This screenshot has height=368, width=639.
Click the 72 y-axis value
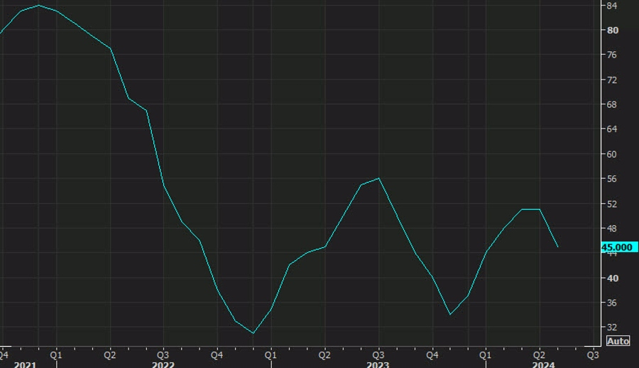point(612,80)
